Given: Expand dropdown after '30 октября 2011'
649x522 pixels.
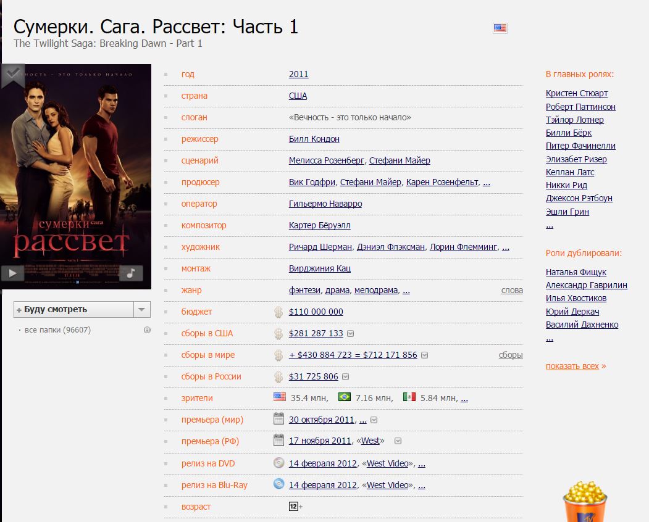Looking at the screenshot, I should [374, 420].
